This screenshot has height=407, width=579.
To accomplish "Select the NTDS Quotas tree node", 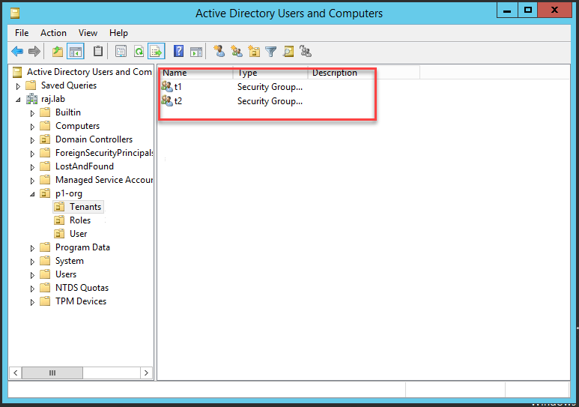I will (82, 288).
